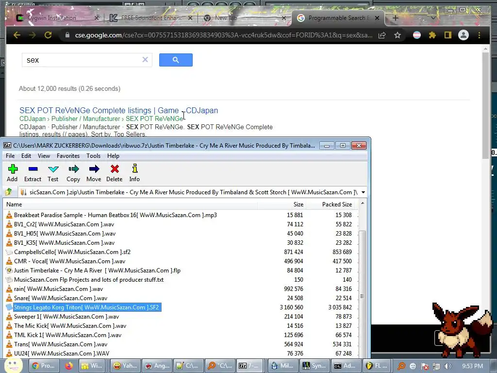Sort files by the Size column header

[281, 204]
